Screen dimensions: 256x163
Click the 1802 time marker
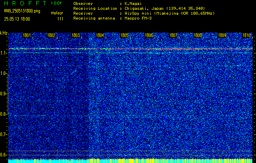coord(51,35)
